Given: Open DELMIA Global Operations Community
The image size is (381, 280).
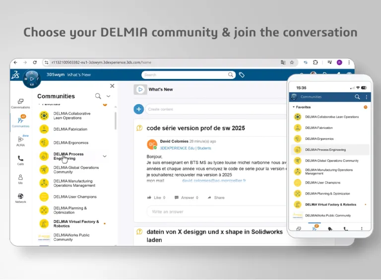Looking at the screenshot, I should point(76,170).
